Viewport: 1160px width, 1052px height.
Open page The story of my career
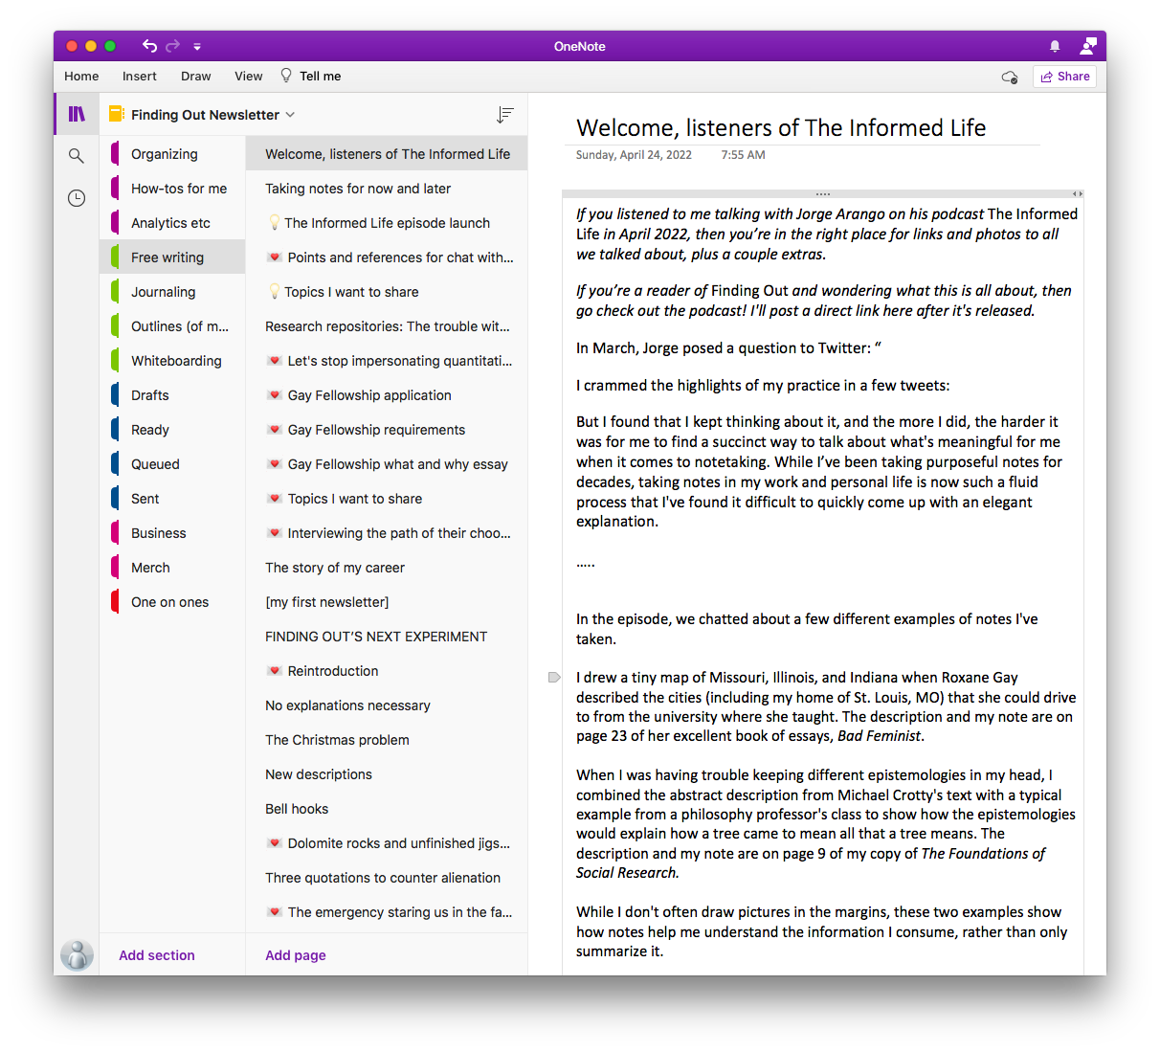(387, 568)
